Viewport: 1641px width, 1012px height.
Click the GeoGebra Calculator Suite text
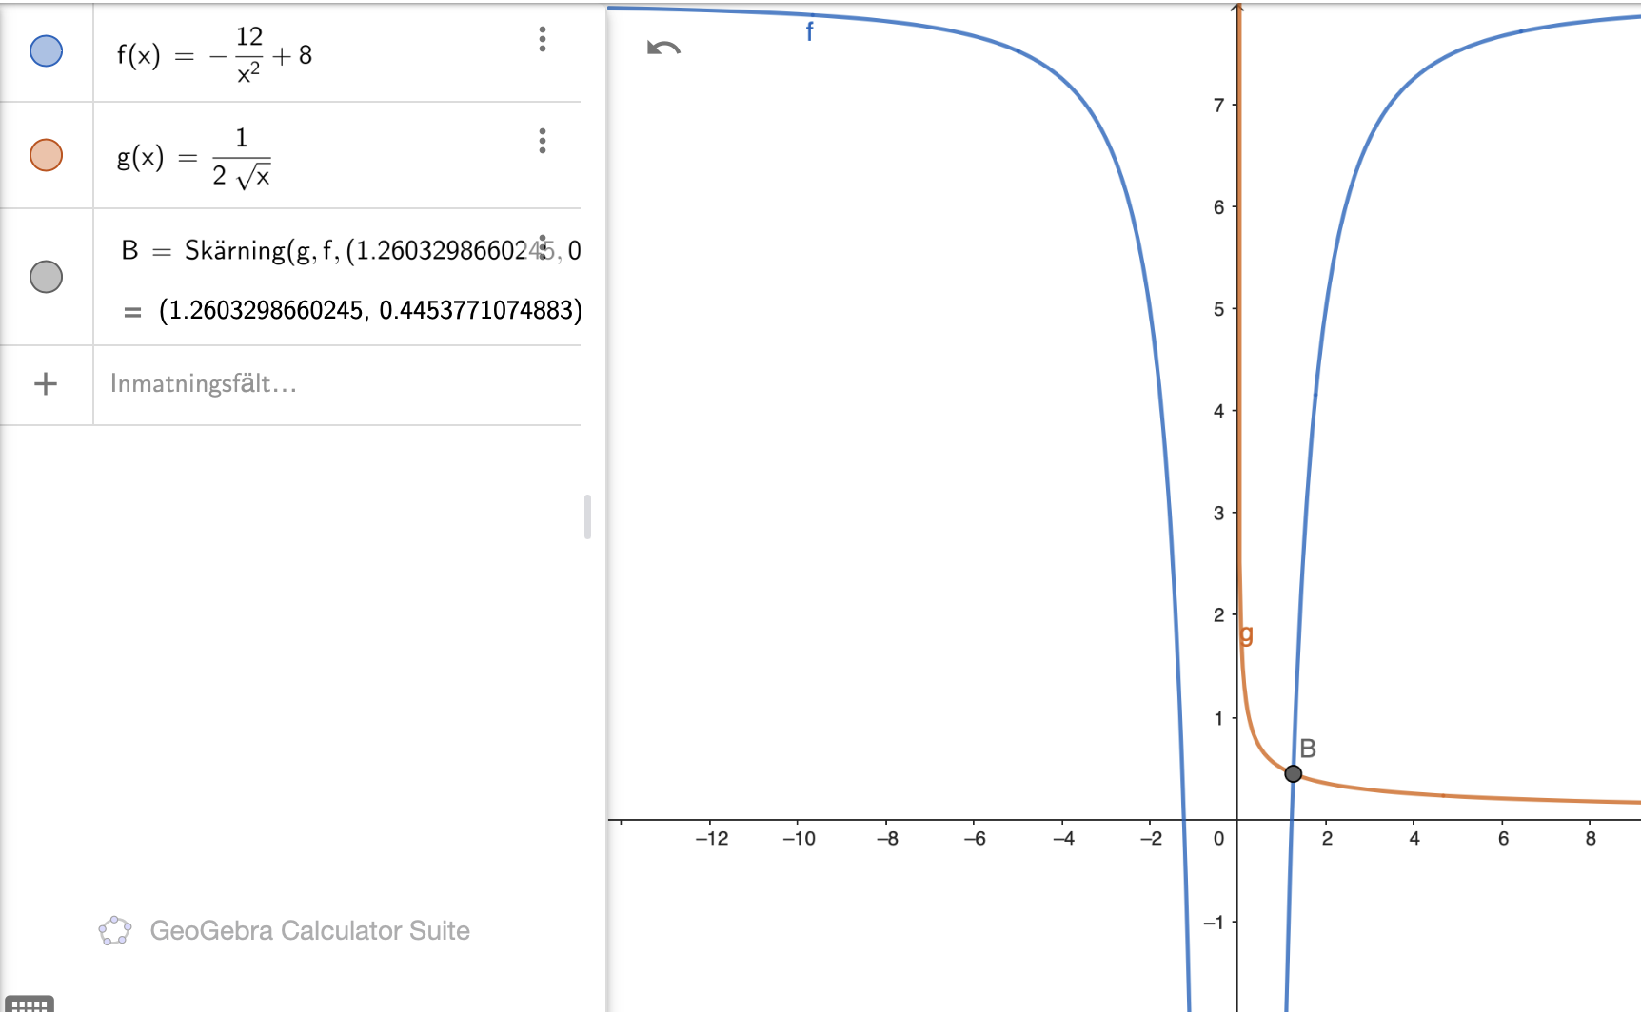[x=309, y=930]
